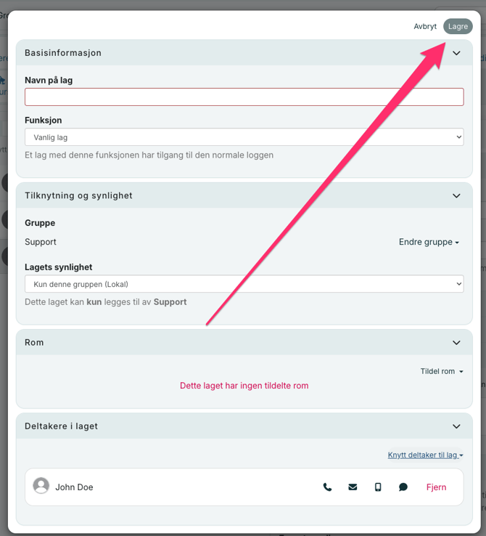Open the Funksjon dropdown
The width and height of the screenshot is (486, 536).
pos(244,137)
